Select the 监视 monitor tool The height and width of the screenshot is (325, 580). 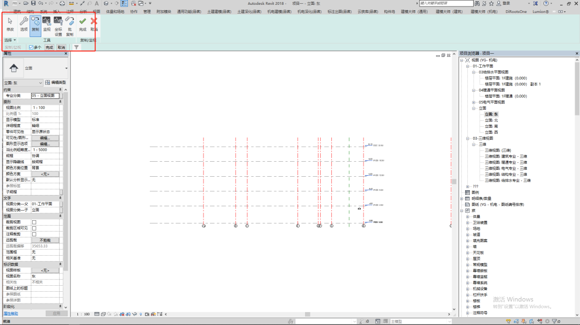[x=47, y=24]
